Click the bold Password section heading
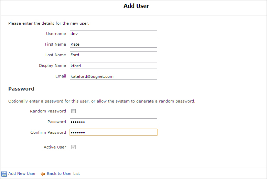Image resolution: width=267 pixels, height=179 pixels. click(x=21, y=89)
